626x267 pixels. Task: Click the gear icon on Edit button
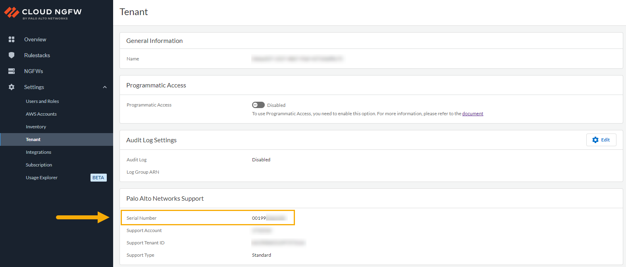595,140
